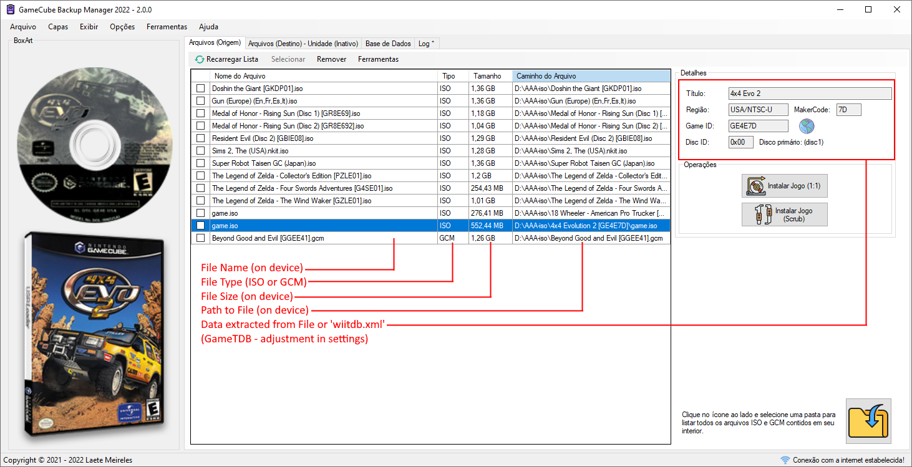The width and height of the screenshot is (912, 467).
Task: Open the Exibir menu
Action: [89, 27]
